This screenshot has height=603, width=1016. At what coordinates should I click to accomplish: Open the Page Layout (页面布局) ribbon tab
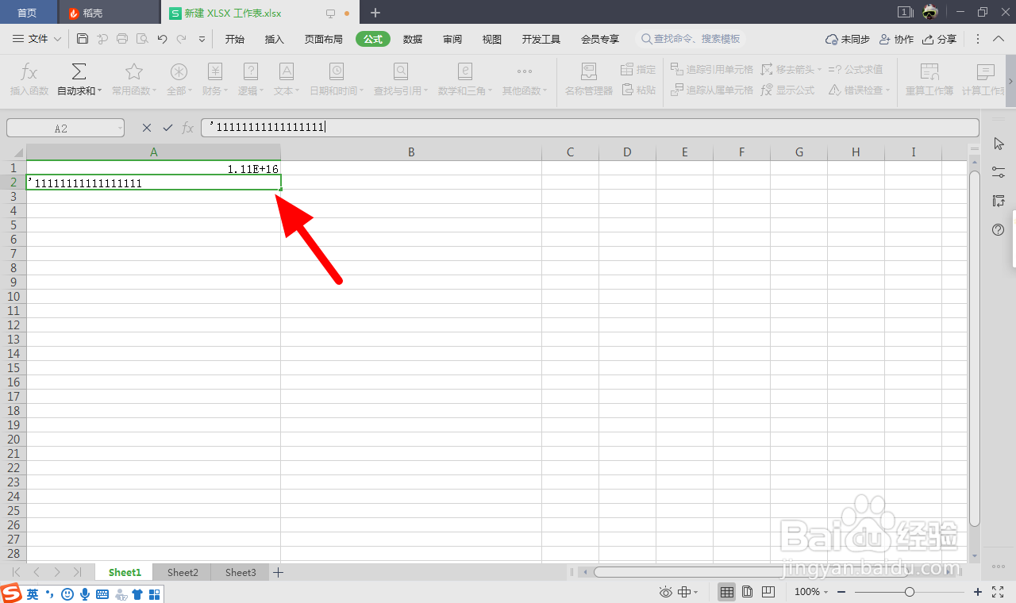324,39
